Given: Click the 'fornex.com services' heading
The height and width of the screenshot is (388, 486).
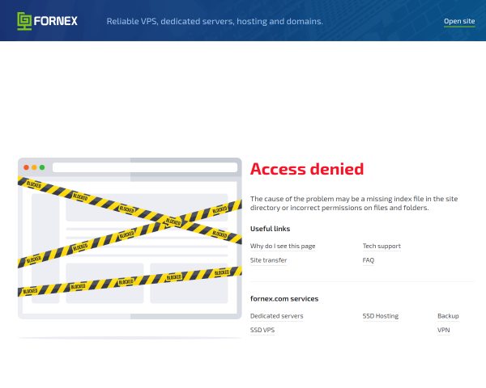Looking at the screenshot, I should [x=284, y=298].
